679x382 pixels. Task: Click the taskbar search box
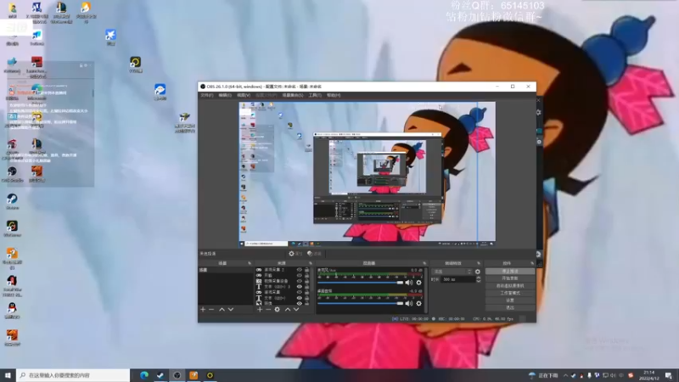coord(73,375)
